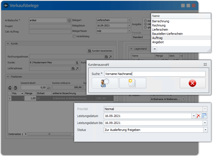222x156 pixels.
Task: Click the Projekt input field
Action: tap(50, 26)
